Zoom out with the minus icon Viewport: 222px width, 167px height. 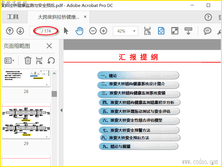[93, 31]
